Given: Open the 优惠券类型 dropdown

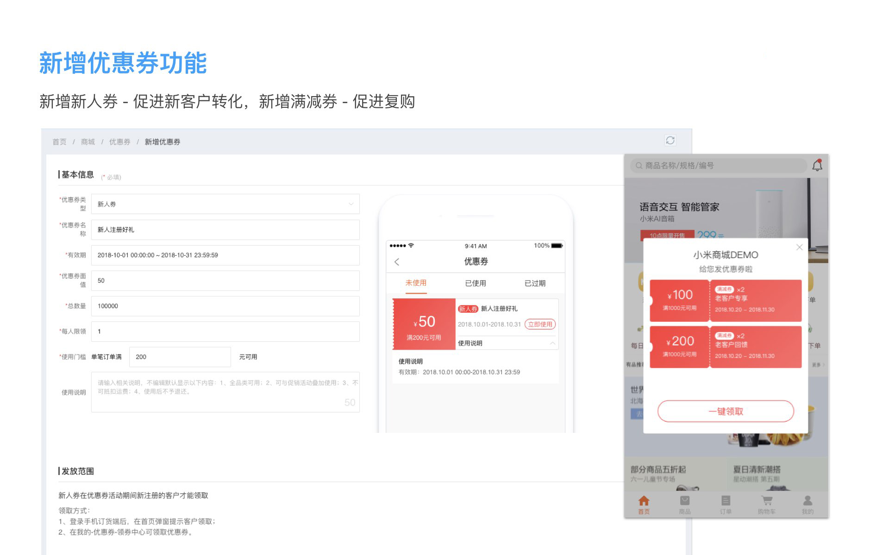Looking at the screenshot, I should 225,204.
